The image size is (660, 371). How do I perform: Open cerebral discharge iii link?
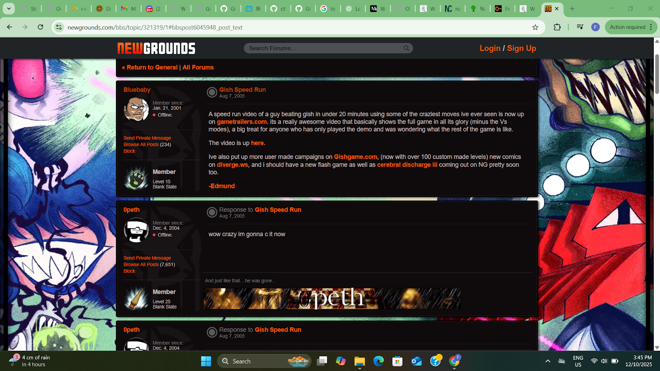(x=407, y=165)
